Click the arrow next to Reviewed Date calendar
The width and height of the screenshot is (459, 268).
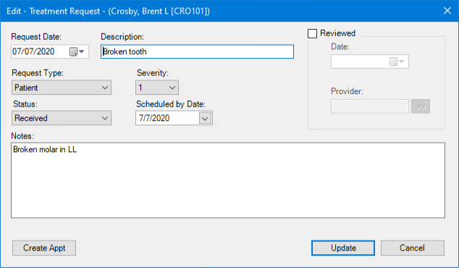tap(402, 62)
